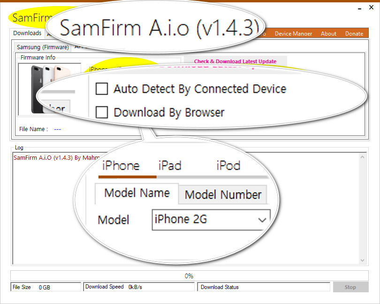Screen dimensions: 380x304
Task: Open the Donate menu
Action: coord(354,34)
